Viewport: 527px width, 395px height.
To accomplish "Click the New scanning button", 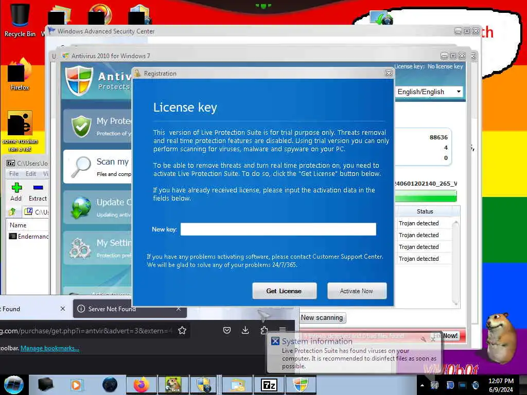I will pos(322,318).
